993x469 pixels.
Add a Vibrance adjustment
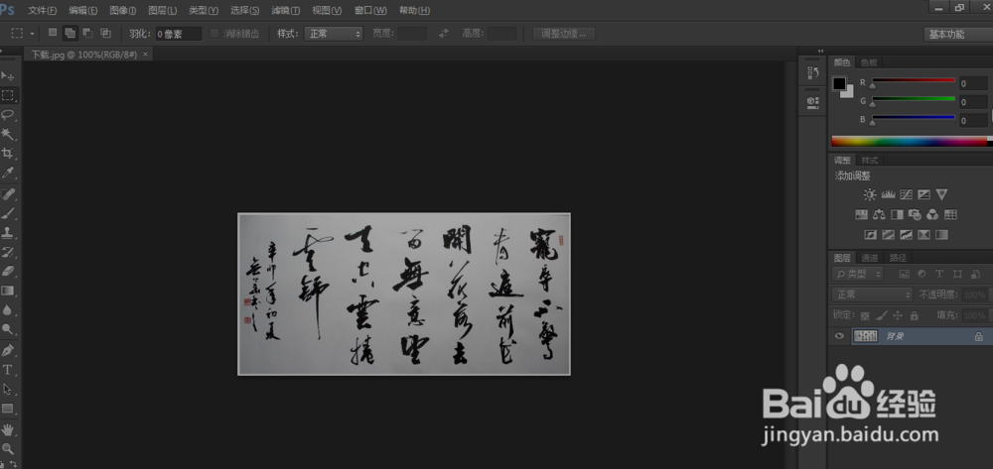point(941,195)
